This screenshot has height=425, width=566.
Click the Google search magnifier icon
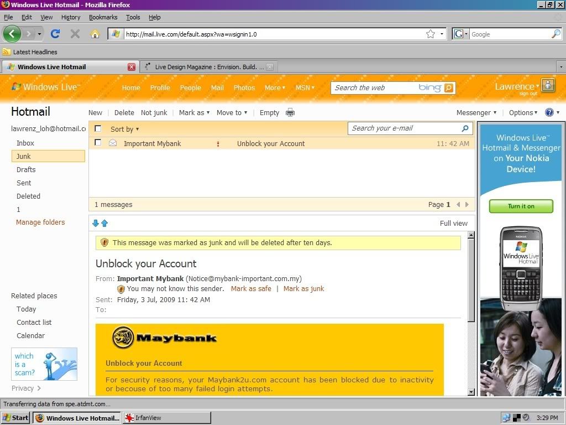[x=556, y=34]
